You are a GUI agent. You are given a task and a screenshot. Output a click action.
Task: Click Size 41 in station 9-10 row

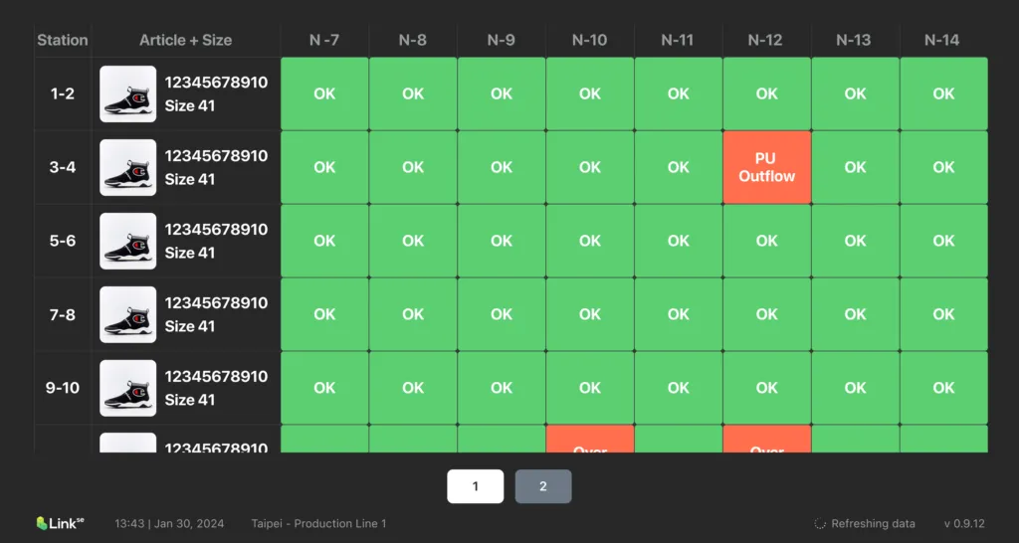pyautogui.click(x=190, y=400)
